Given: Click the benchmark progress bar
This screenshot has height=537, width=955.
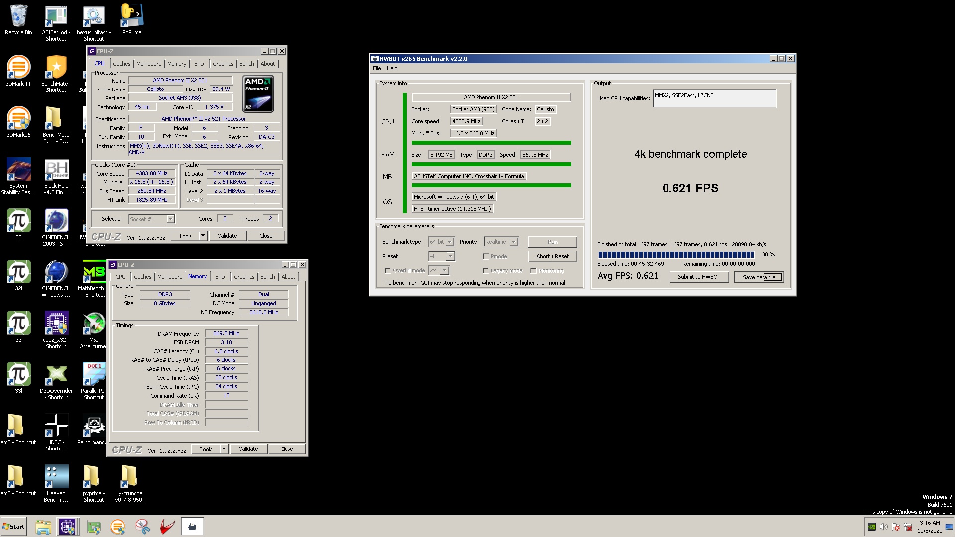Looking at the screenshot, I should (675, 254).
